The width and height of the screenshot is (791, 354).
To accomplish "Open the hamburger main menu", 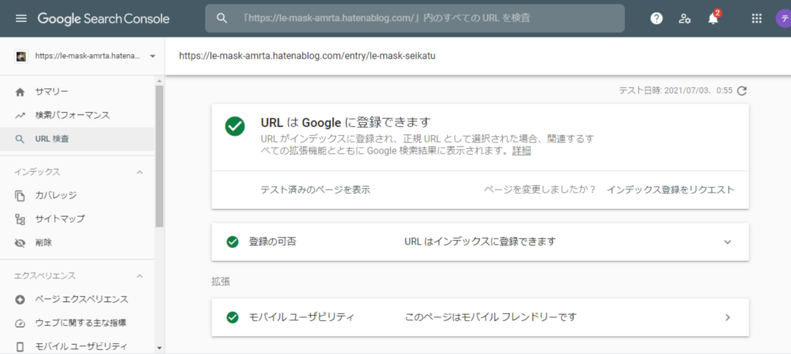I will pyautogui.click(x=21, y=18).
